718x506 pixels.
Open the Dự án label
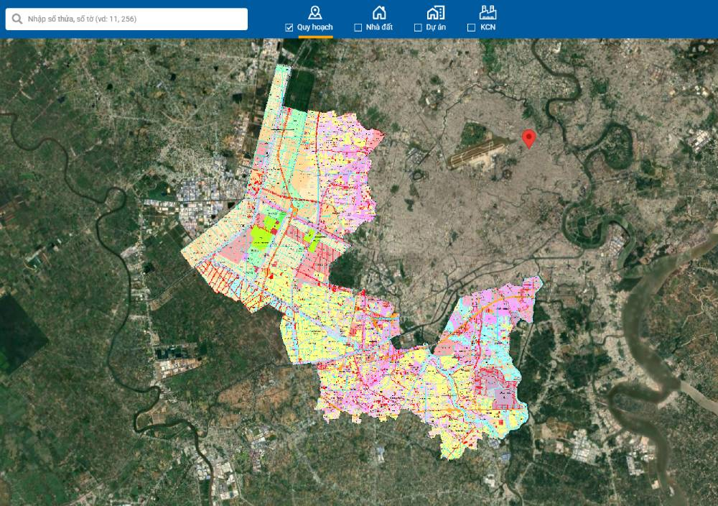pos(436,27)
